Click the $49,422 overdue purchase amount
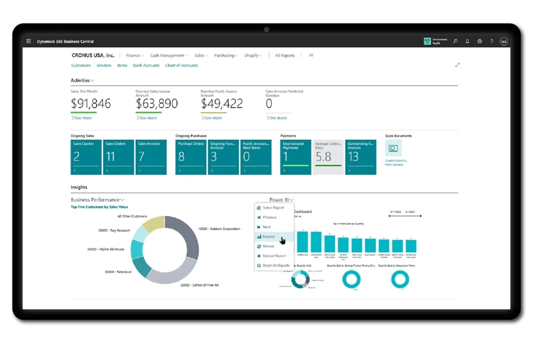The image size is (533, 343). [222, 104]
